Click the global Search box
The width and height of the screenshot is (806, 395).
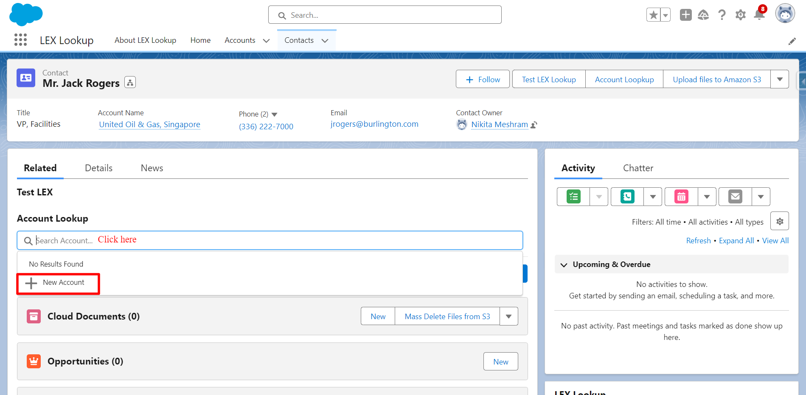(385, 15)
